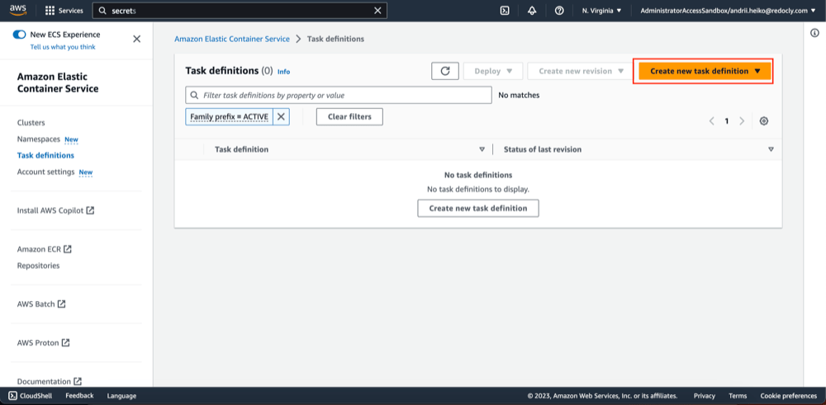This screenshot has height=405, width=826.
Task: Expand the Create new revision dropdown
Action: coord(581,71)
